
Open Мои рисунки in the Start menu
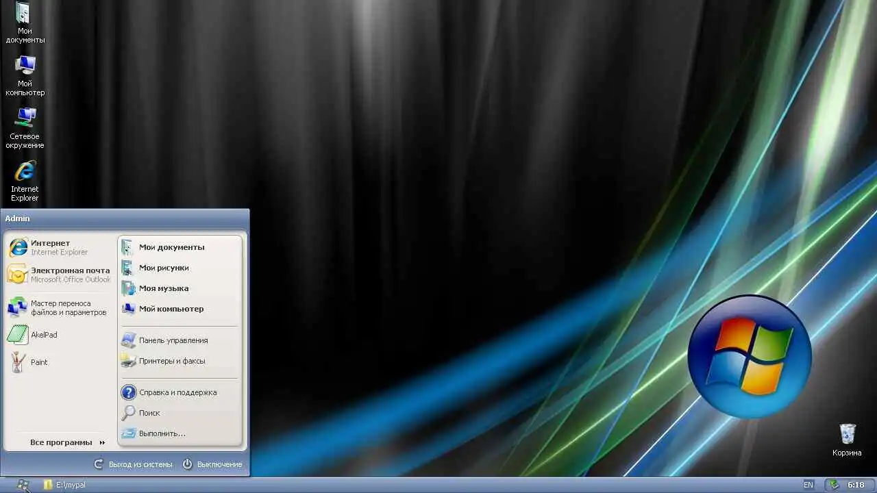pyautogui.click(x=180, y=268)
